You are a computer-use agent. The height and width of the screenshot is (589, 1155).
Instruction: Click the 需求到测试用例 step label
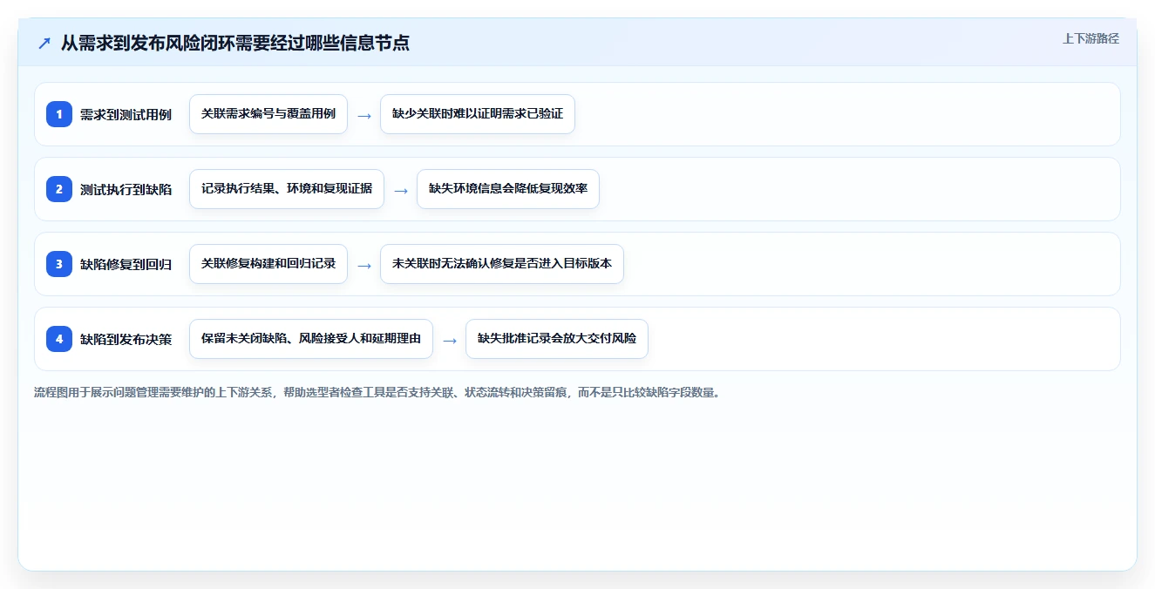click(x=126, y=114)
